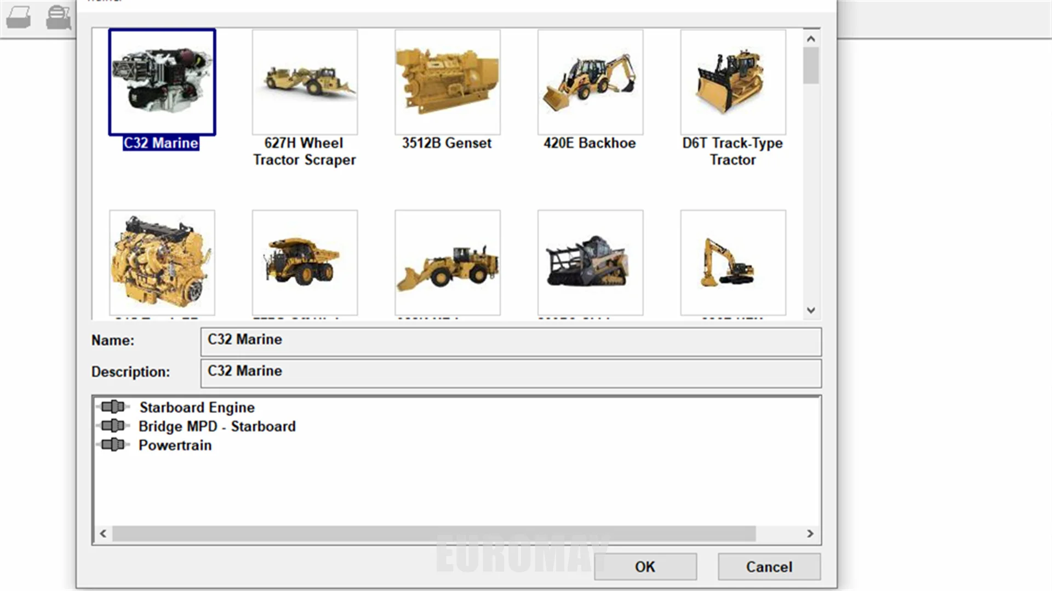Screen dimensions: 1052x591
Task: Click the Name field showing C32 Marine
Action: [x=511, y=342]
